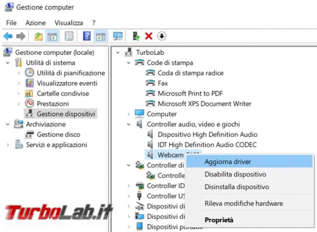The height and width of the screenshot is (232, 317).
Task: Click the Gestione computer (locale) root icon
Action: tap(8, 52)
